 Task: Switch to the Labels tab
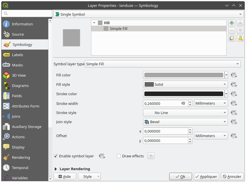tap(17, 55)
